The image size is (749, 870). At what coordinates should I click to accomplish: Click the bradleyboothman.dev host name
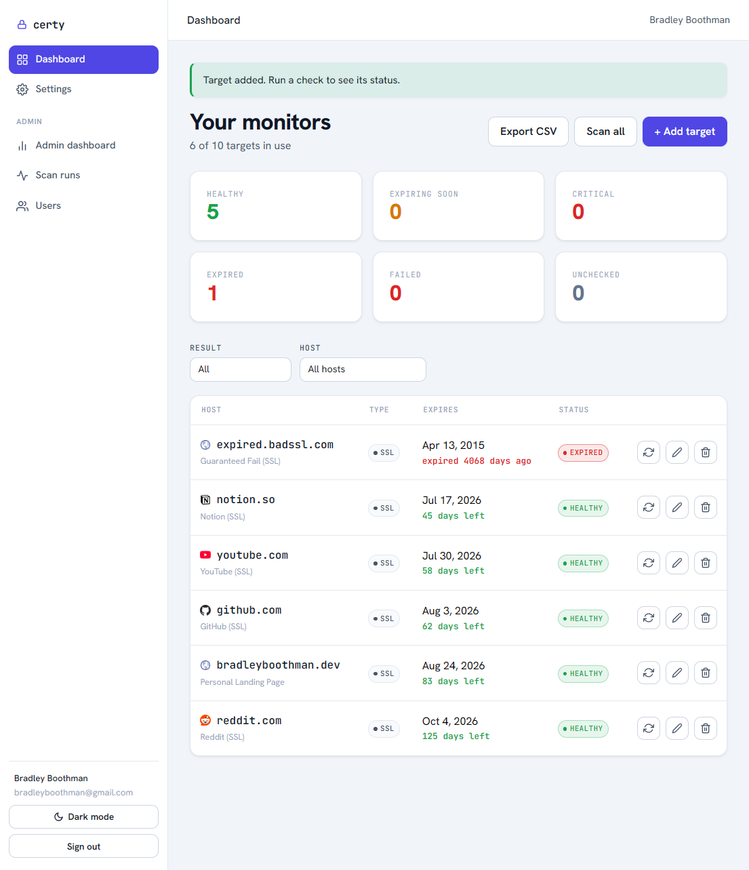tap(279, 665)
